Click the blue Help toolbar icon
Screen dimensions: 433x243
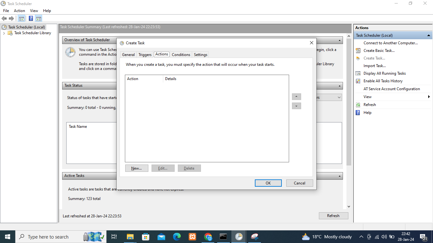pyautogui.click(x=31, y=19)
